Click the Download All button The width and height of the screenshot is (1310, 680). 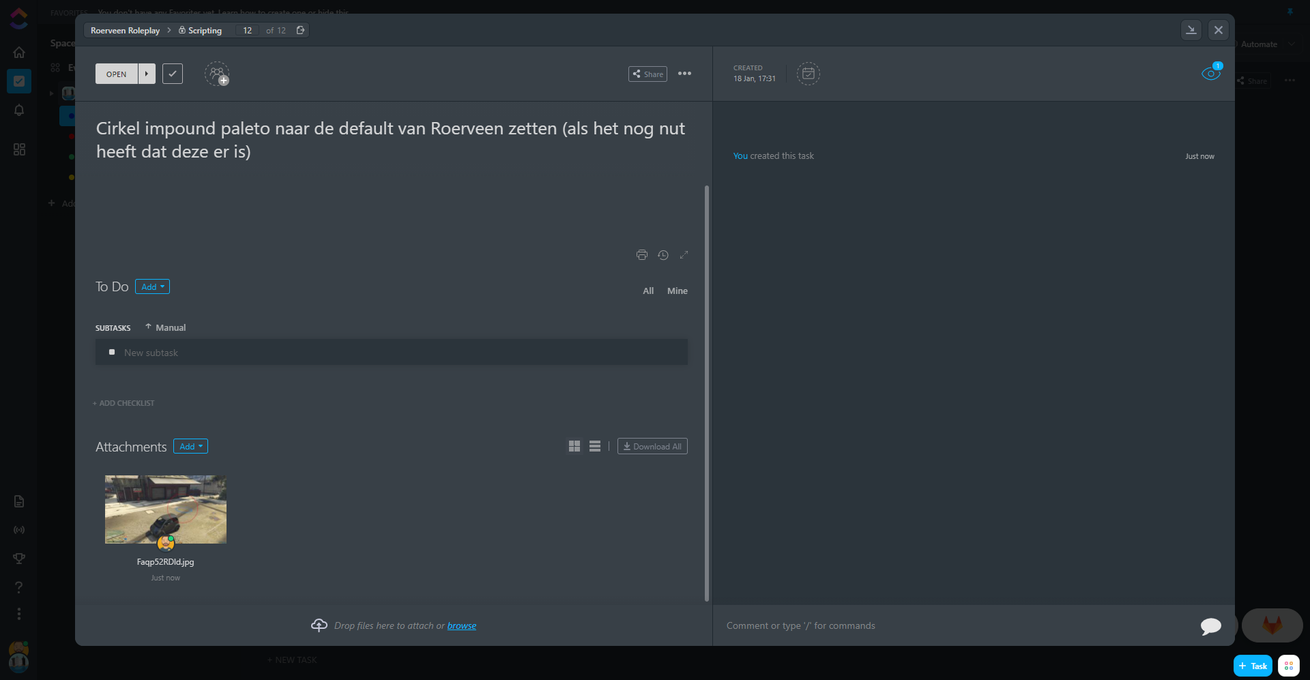pyautogui.click(x=652, y=447)
